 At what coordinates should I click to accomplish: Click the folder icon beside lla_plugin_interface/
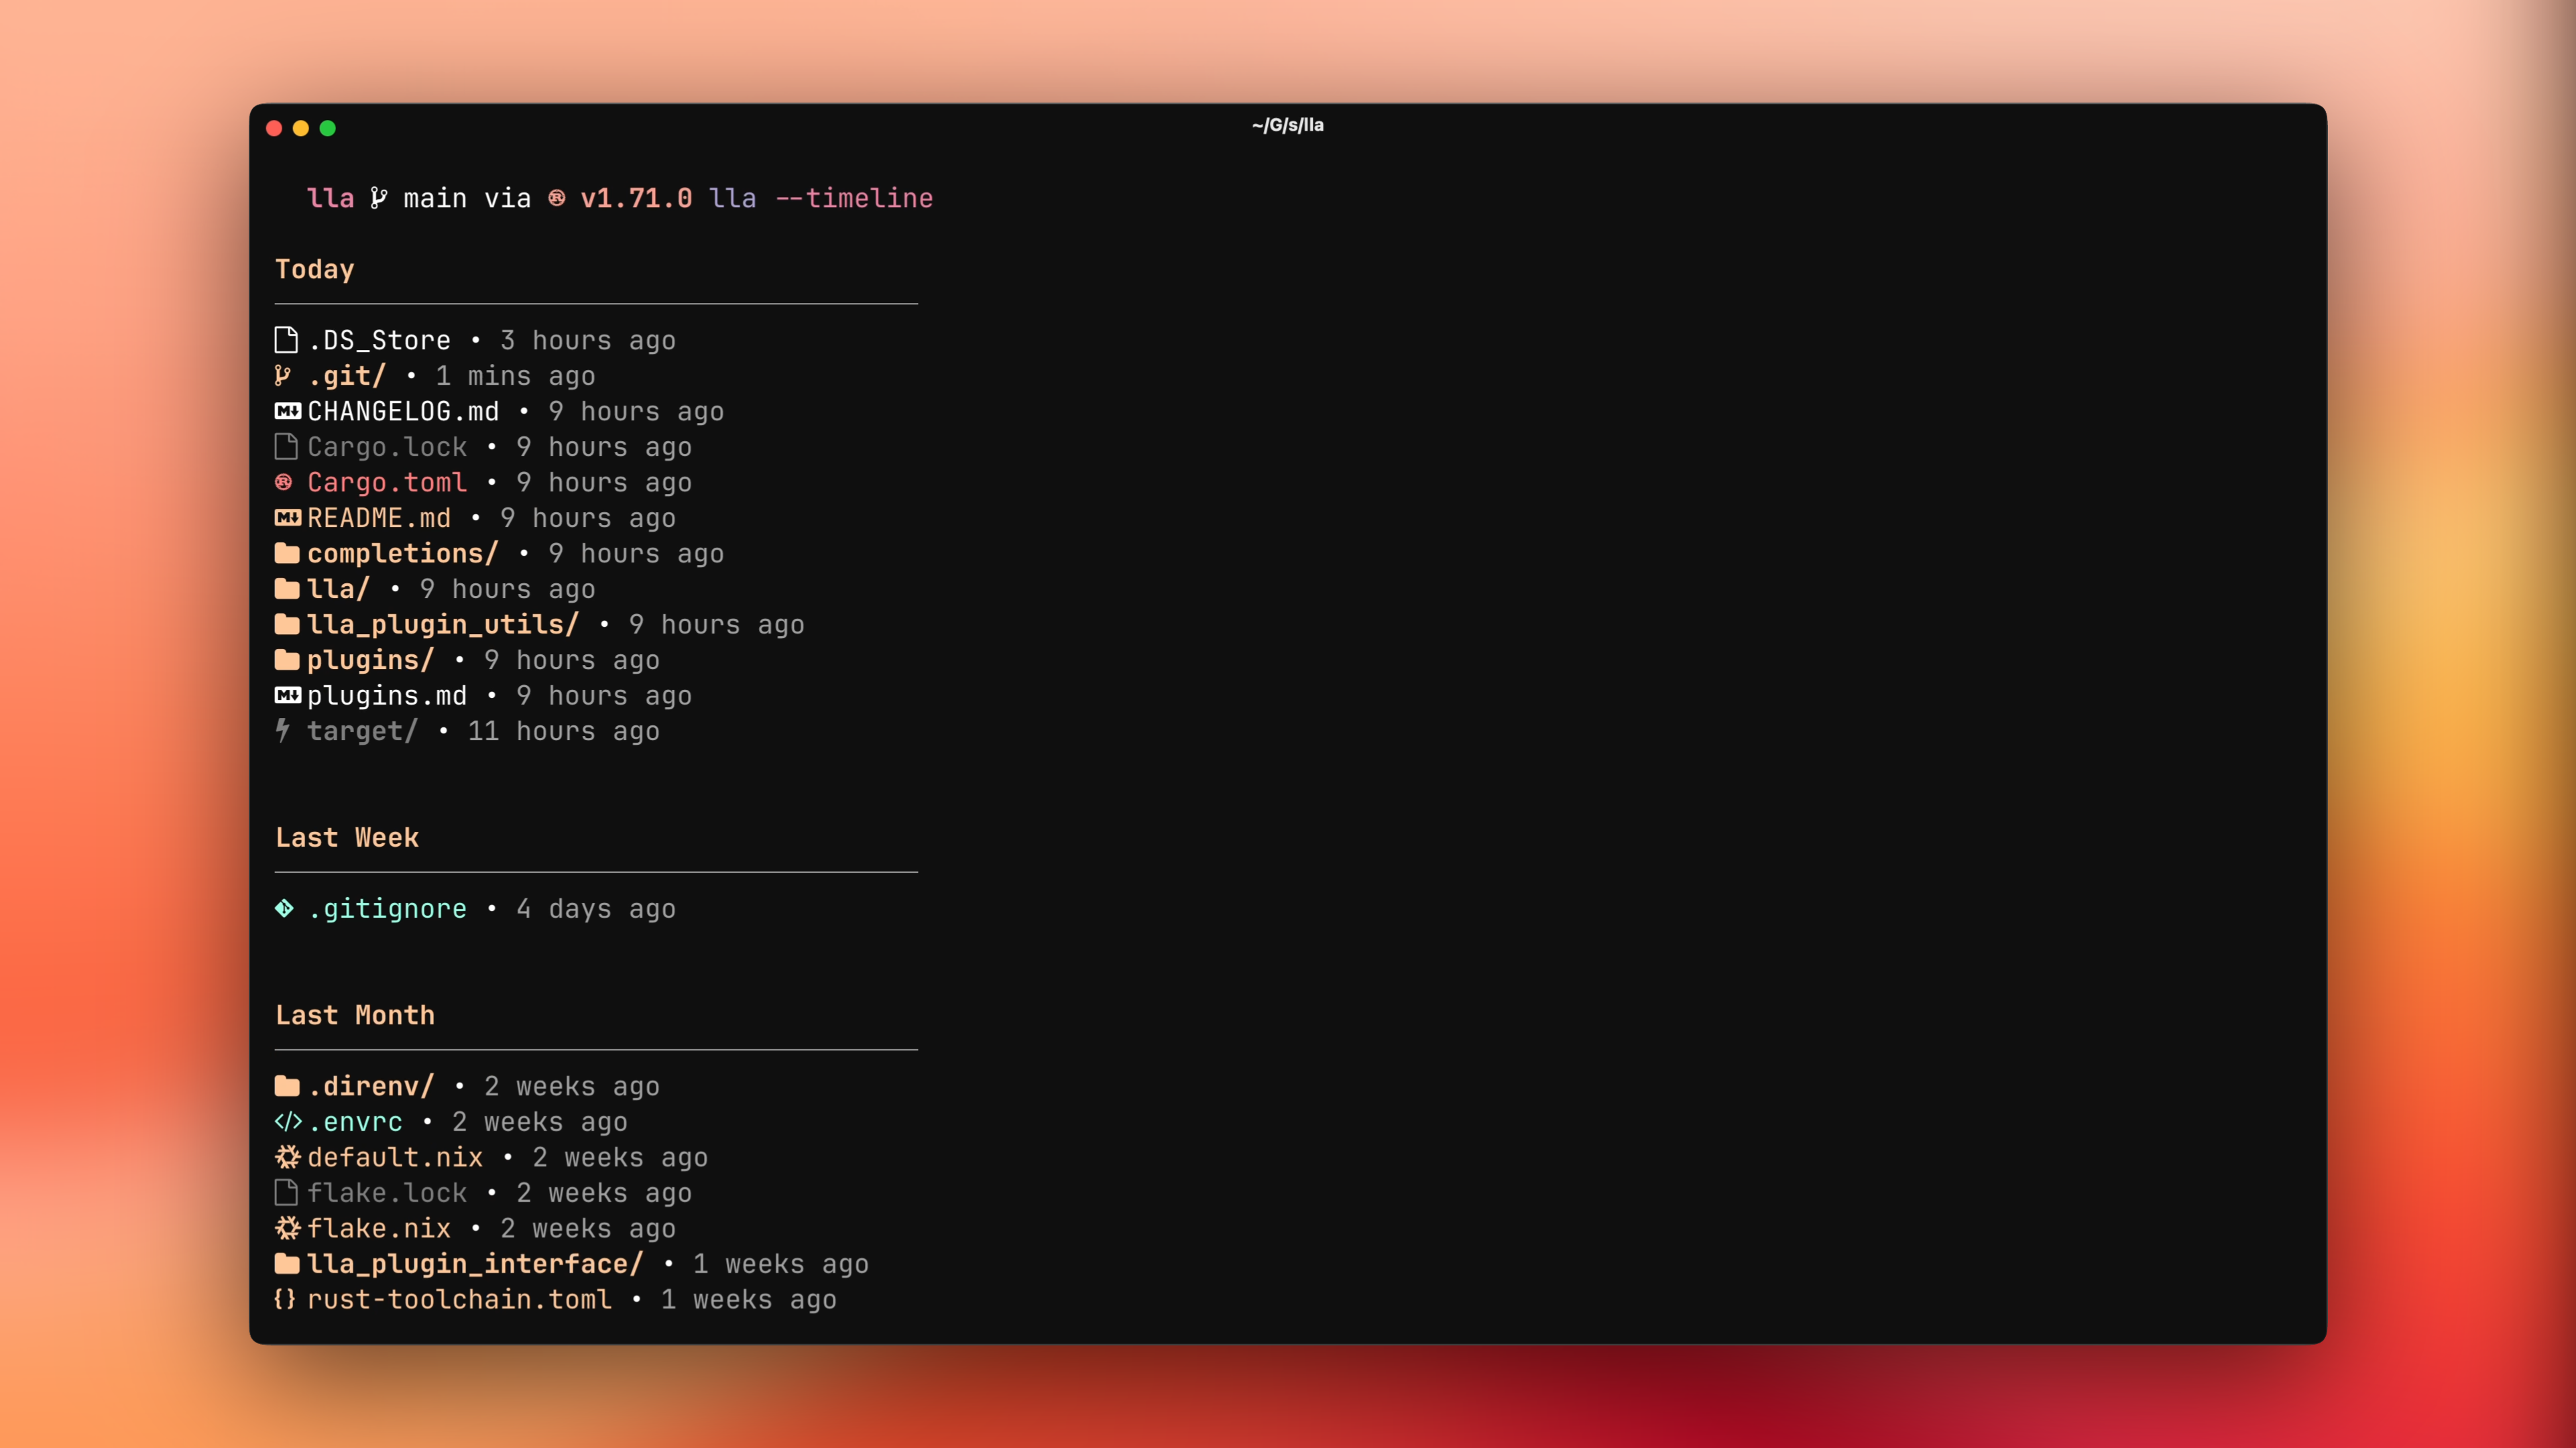287,1264
